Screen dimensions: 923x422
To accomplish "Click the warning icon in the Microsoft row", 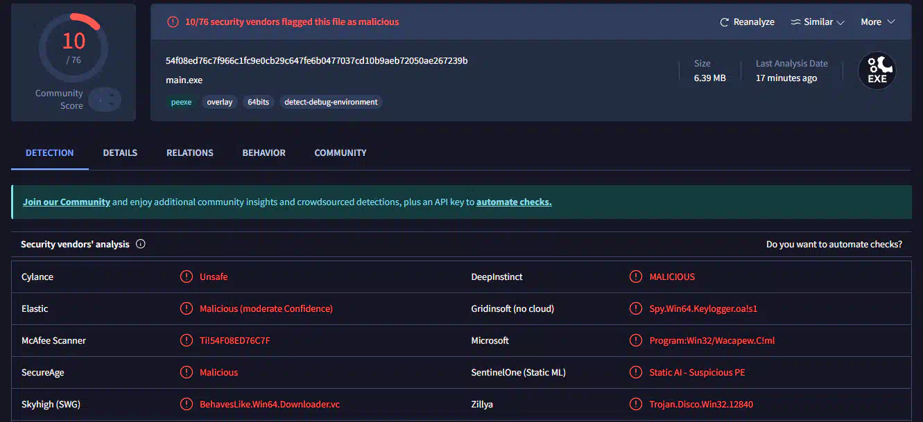I will pos(636,340).
